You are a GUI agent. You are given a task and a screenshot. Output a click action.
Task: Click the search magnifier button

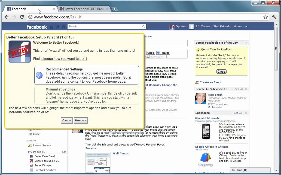coord(143,27)
